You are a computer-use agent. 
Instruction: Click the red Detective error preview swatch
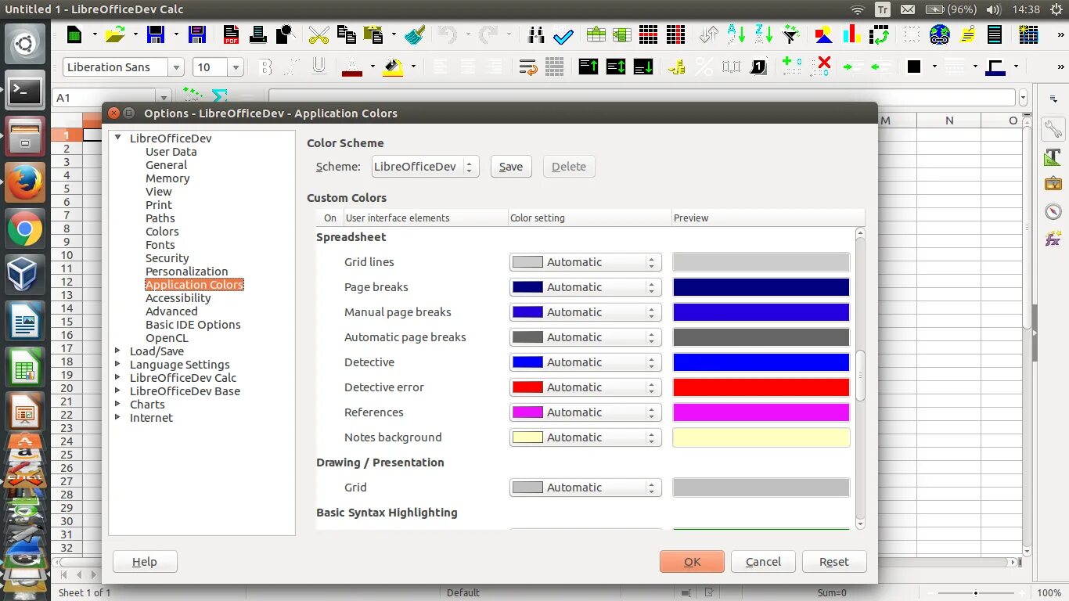click(x=761, y=387)
